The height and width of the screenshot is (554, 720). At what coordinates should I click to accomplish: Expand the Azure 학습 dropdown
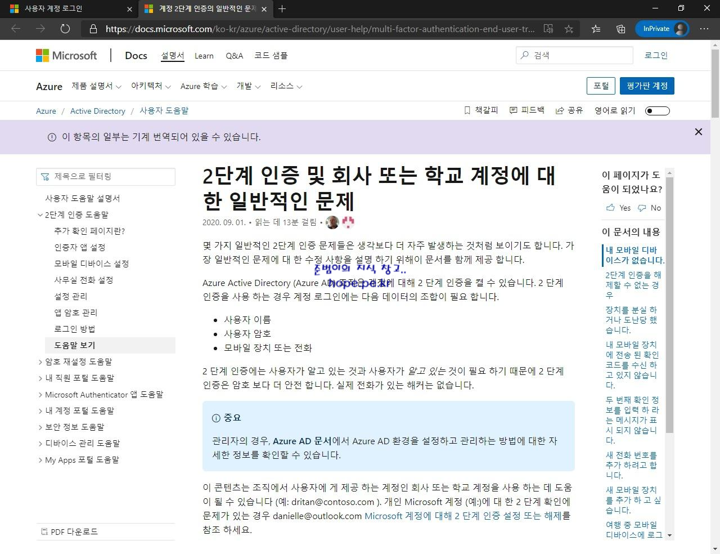(204, 86)
